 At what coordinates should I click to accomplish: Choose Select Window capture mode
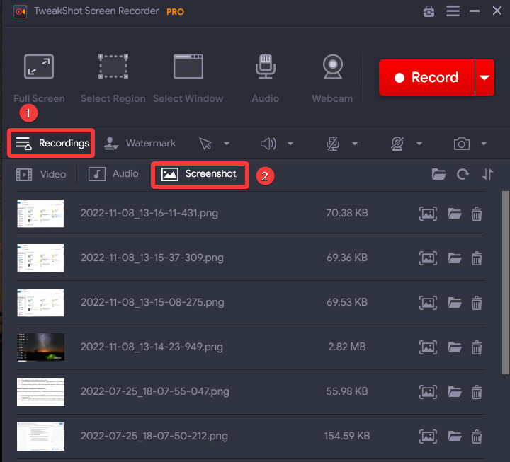(x=188, y=79)
